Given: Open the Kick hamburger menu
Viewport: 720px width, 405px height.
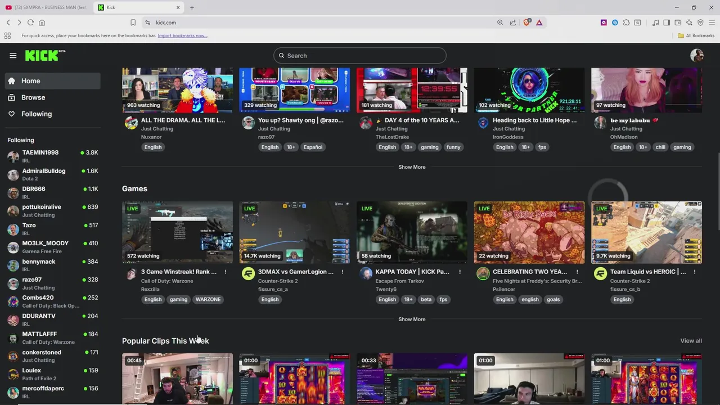Looking at the screenshot, I should [x=13, y=55].
